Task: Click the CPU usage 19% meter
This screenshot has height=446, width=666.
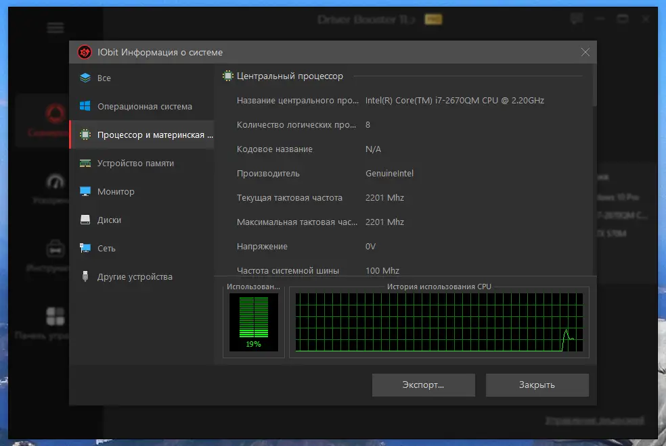Action: coord(254,322)
